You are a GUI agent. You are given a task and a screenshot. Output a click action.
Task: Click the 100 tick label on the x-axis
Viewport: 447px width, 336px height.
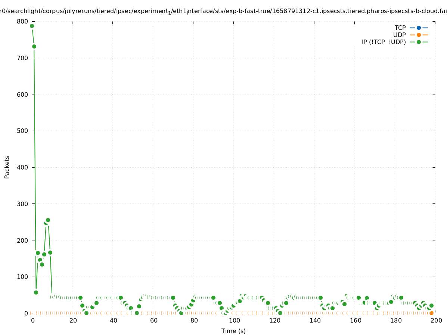point(233,320)
